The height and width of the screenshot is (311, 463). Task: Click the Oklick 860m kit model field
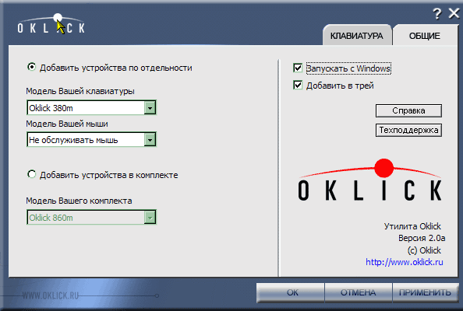click(x=91, y=218)
